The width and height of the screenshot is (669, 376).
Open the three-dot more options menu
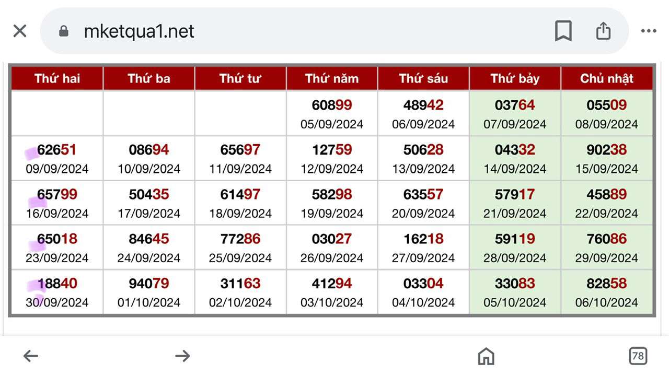pos(649,31)
